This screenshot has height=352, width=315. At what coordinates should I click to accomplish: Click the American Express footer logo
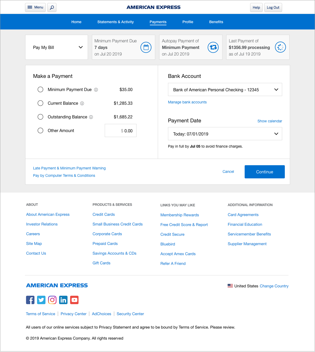pyautogui.click(x=57, y=285)
